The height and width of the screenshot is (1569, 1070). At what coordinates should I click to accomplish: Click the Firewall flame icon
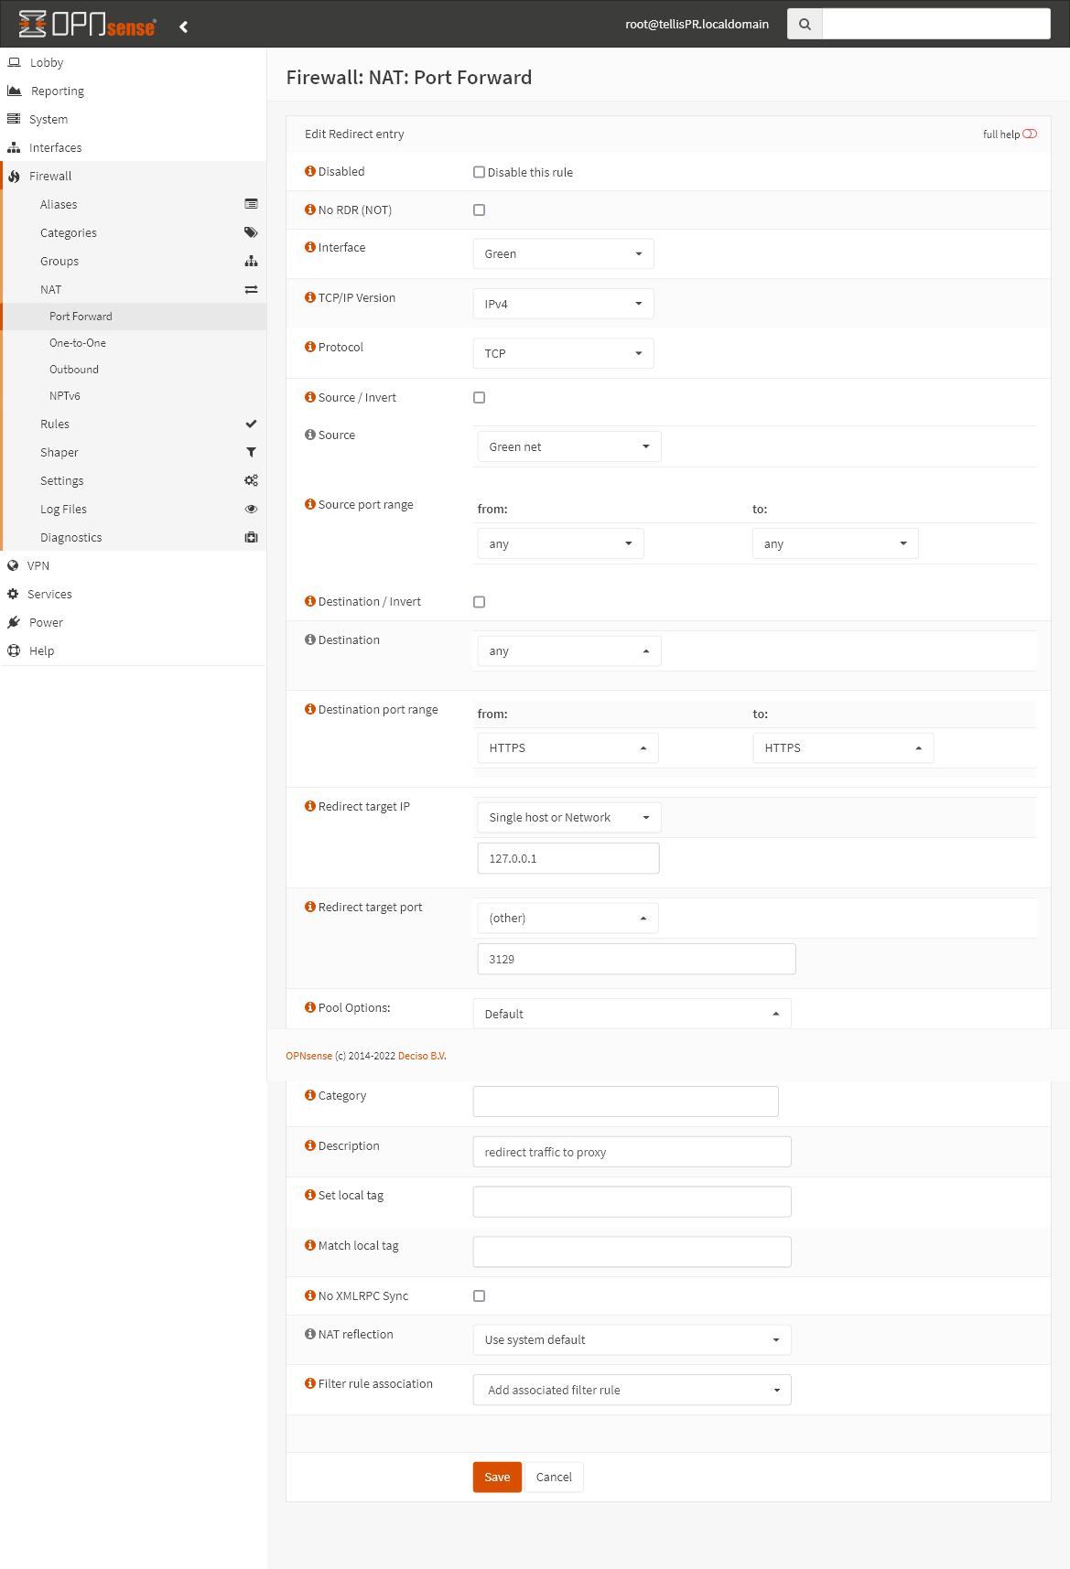14,176
